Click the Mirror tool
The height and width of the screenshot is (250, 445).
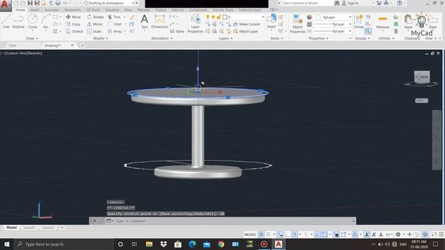(95, 24)
